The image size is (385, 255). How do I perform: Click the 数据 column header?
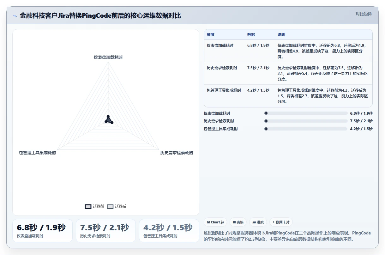[251, 35]
